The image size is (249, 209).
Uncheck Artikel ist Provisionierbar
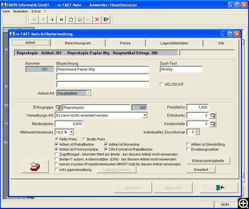pos(57,150)
